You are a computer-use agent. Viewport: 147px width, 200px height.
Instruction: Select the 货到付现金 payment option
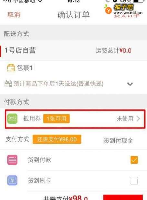118,141
